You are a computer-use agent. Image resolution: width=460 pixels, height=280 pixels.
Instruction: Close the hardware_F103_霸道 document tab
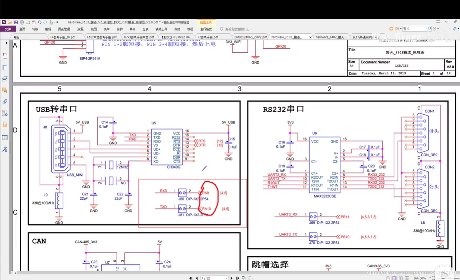310,37
